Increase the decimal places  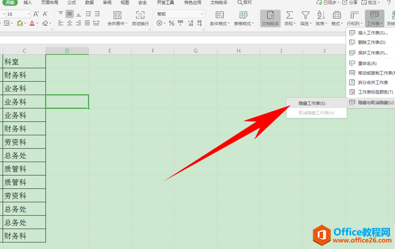pyautogui.click(x=190, y=23)
